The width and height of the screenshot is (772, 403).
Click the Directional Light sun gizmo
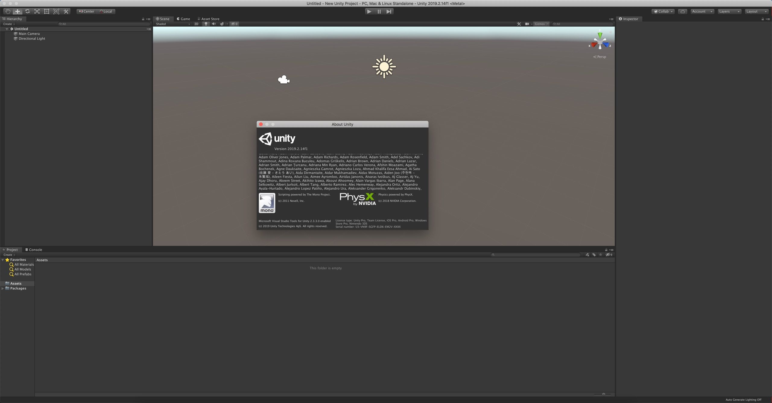384,67
